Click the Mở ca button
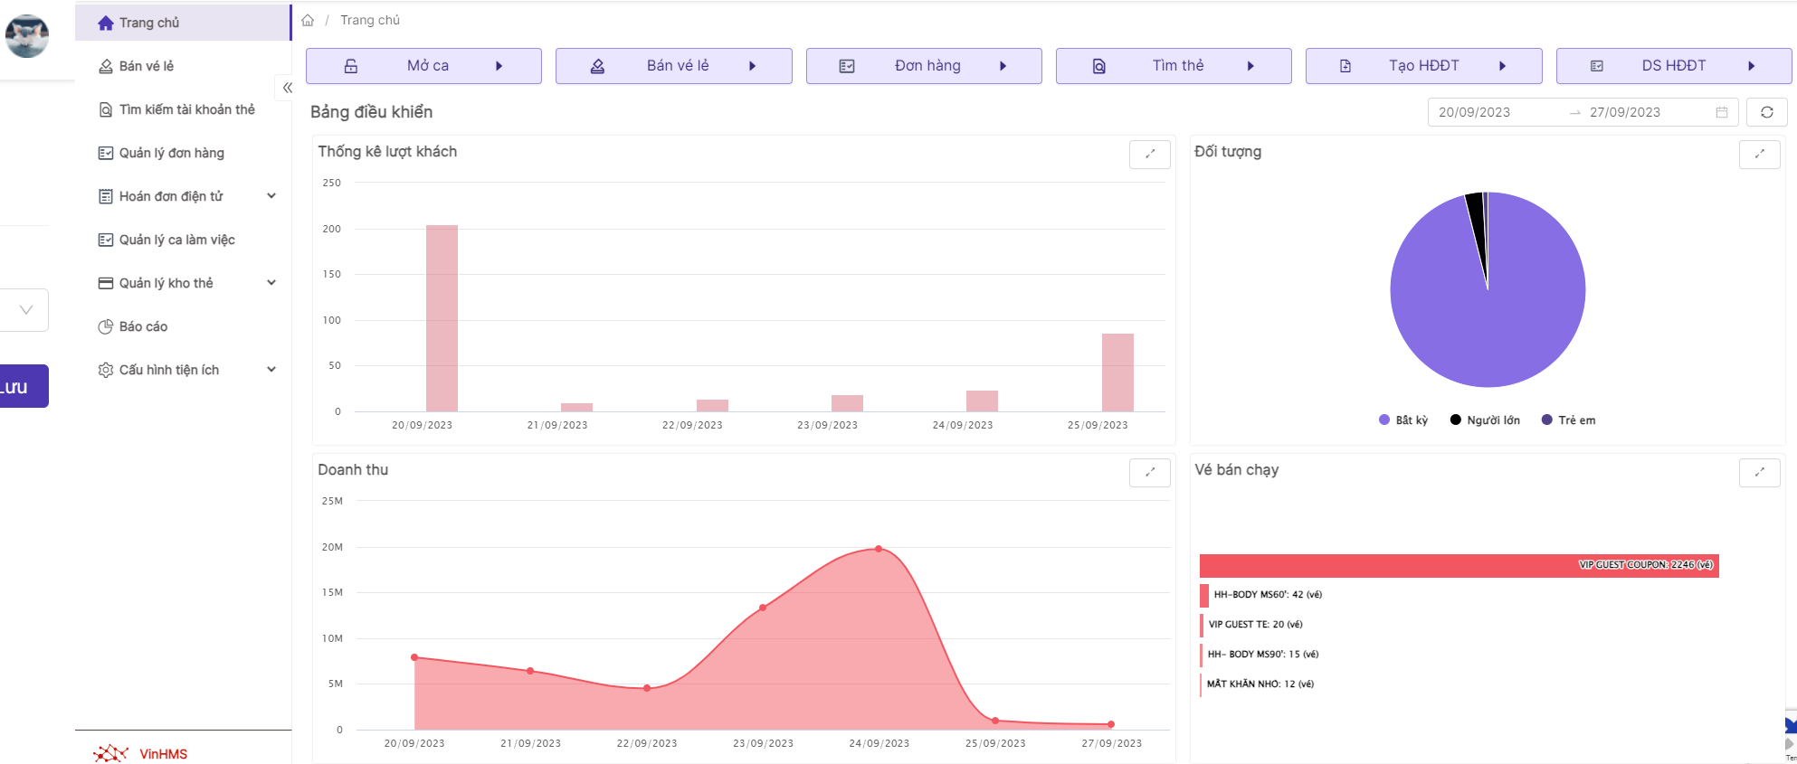This screenshot has height=764, width=1797. 423,66
